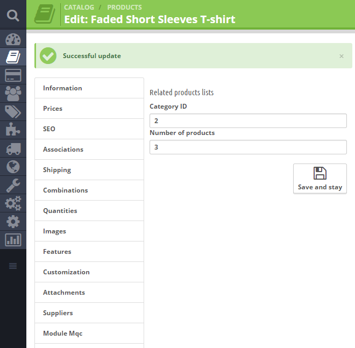Image resolution: width=355 pixels, height=348 pixels.
Task: Open the Customers group icon
Action: click(x=13, y=93)
